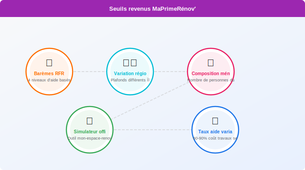
Task: Click the icons above Variation régio
Action: click(x=130, y=63)
